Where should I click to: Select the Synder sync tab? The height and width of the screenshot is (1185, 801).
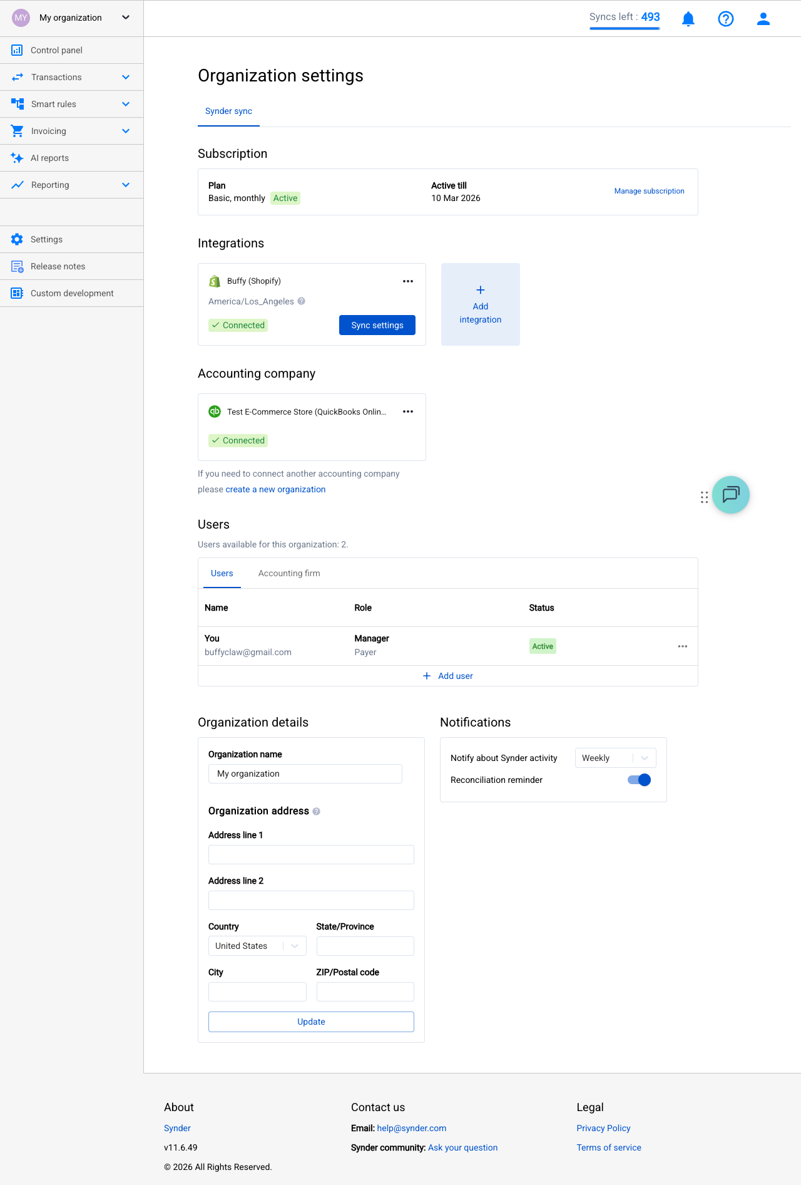[228, 111]
